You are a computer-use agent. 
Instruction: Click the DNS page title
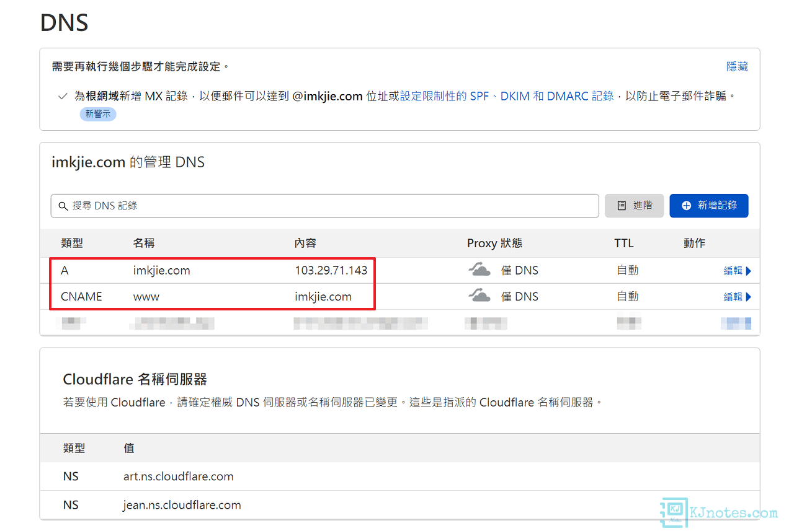click(x=65, y=23)
